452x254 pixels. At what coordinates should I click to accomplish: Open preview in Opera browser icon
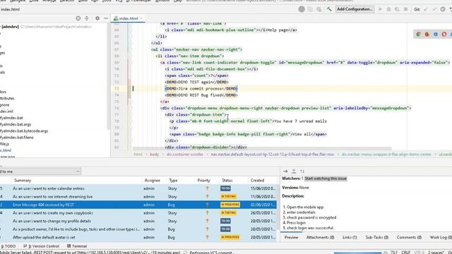tap(444, 35)
